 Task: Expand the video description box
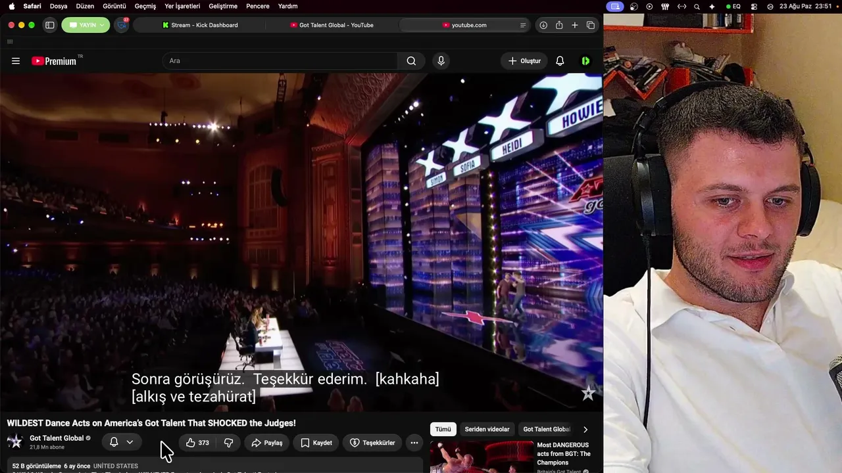point(215,465)
